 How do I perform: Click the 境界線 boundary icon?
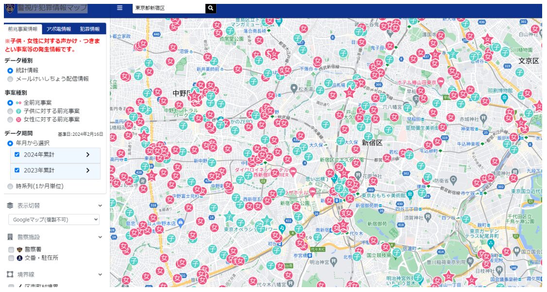click(10, 275)
